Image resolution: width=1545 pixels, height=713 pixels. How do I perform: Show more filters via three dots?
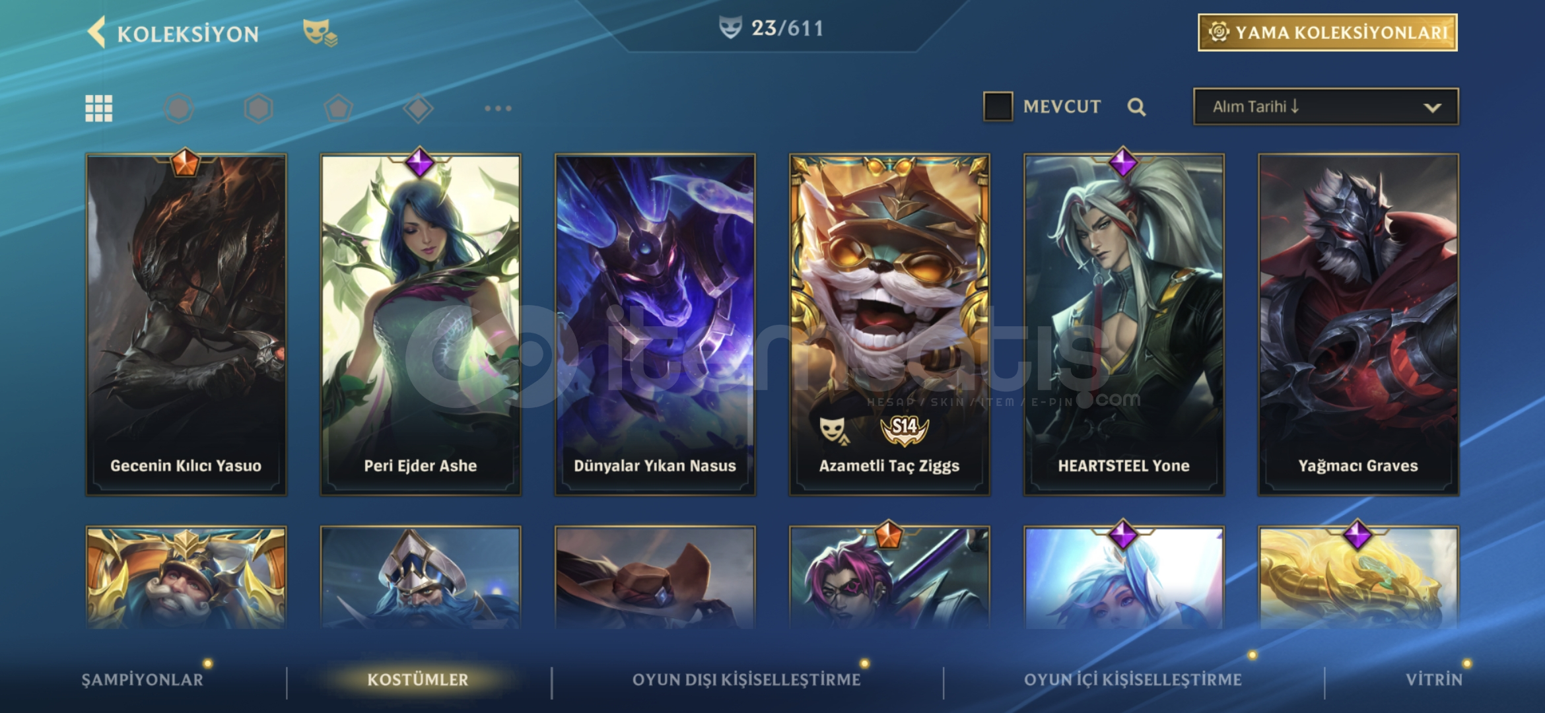[498, 108]
